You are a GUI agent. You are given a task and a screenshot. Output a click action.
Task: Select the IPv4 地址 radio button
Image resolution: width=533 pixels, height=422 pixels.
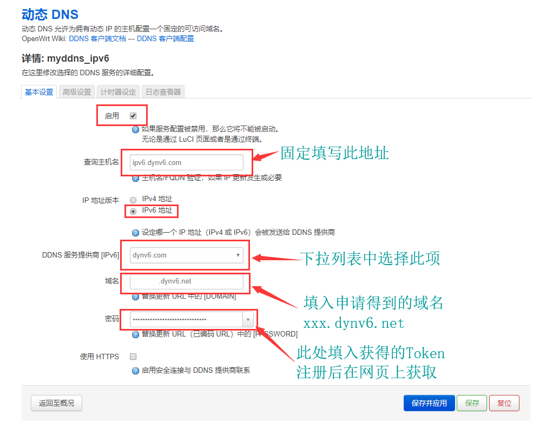point(133,200)
